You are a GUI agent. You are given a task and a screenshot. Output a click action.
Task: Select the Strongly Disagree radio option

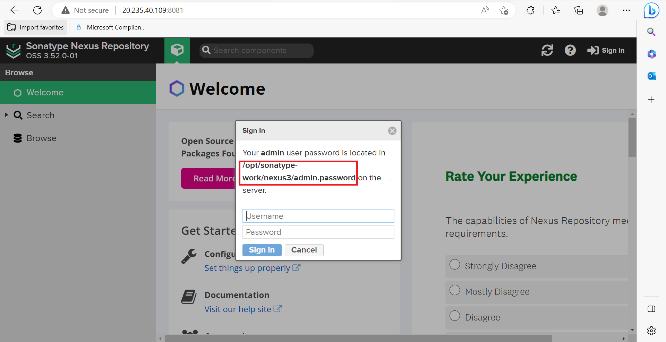(x=454, y=265)
